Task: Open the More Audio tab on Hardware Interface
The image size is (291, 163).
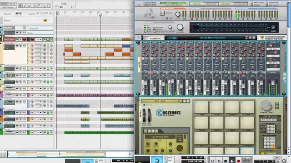Action: [211, 4]
